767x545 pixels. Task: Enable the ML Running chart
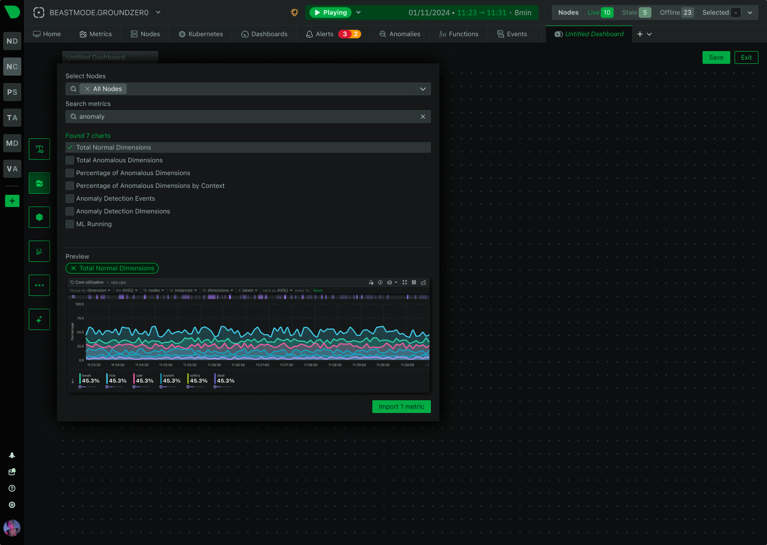click(x=70, y=224)
